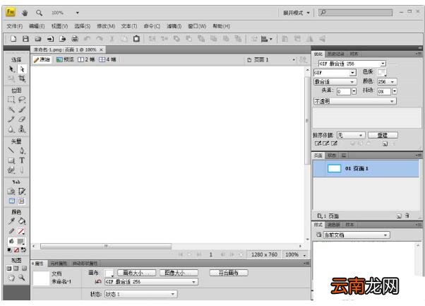Image resolution: width=425 pixels, height=306 pixels.
Task: Select the Line tool
Action: 11,151
